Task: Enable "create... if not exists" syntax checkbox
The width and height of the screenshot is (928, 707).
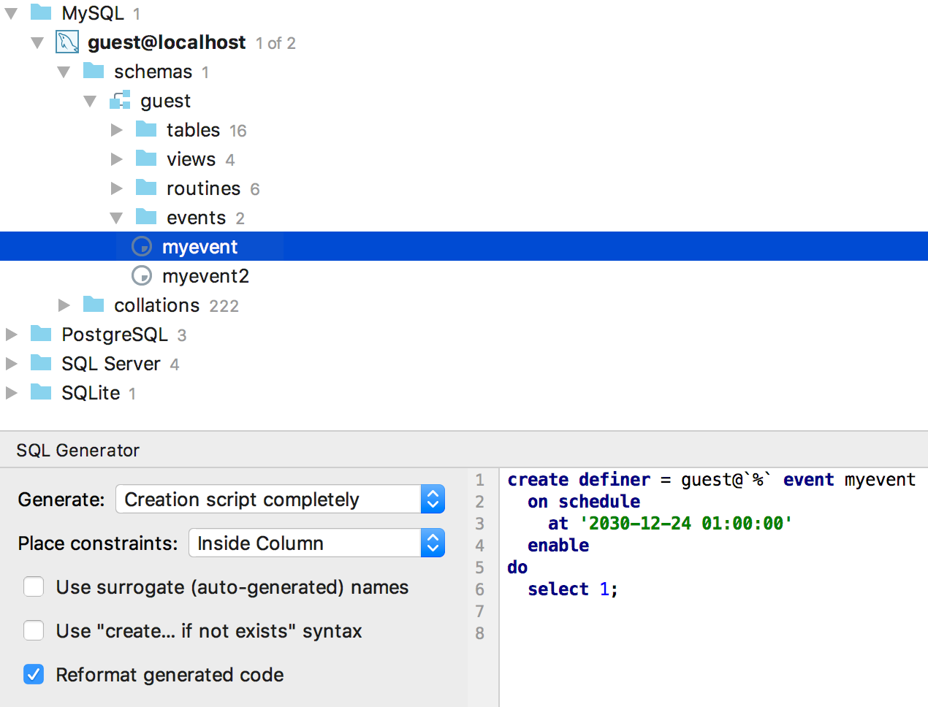Action: 34,631
